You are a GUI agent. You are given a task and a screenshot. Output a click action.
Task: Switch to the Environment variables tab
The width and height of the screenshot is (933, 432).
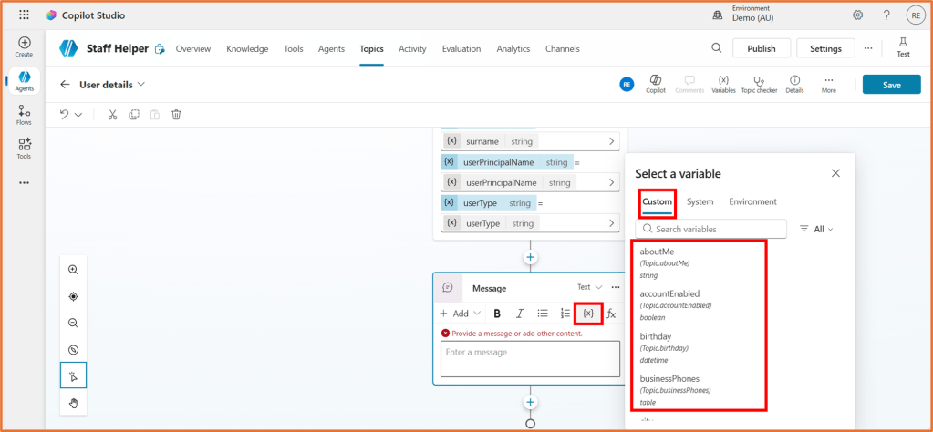(x=752, y=201)
